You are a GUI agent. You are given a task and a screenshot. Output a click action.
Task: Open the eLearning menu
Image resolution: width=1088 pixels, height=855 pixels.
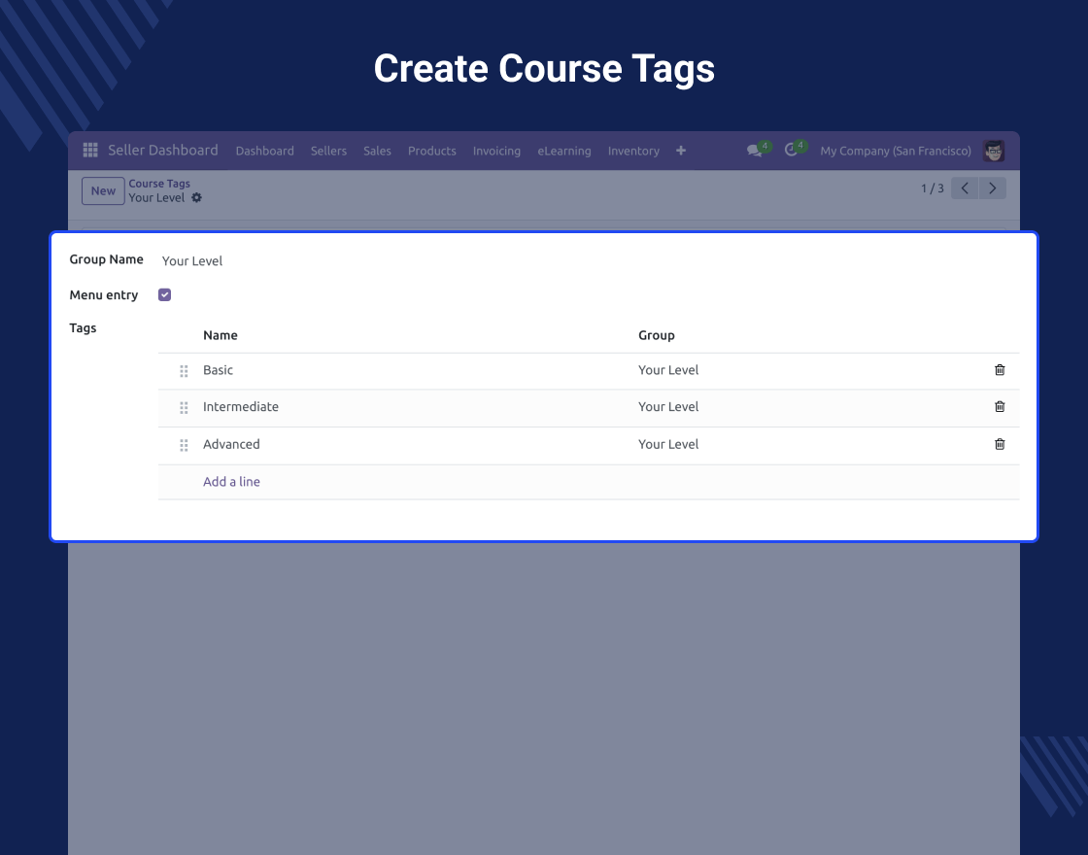pyautogui.click(x=564, y=151)
